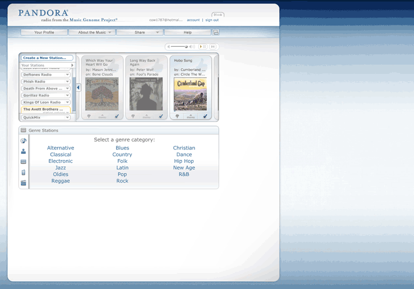The height and width of the screenshot is (289, 414).
Task: Open Phish Radio dropdown arrow
Action: pos(68,82)
